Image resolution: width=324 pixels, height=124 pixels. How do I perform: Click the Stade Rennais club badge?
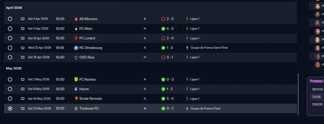tap(76, 99)
